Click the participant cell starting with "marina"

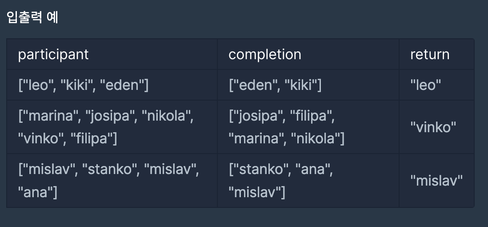[x=112, y=127]
